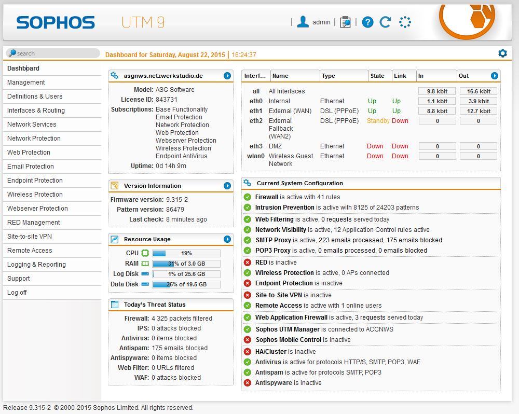The height and width of the screenshot is (414, 519).
Task: Click the Wireless Protection status link
Action: 284,273
